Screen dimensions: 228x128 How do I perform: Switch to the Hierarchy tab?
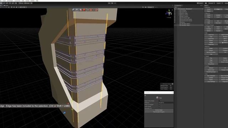click(178, 6)
